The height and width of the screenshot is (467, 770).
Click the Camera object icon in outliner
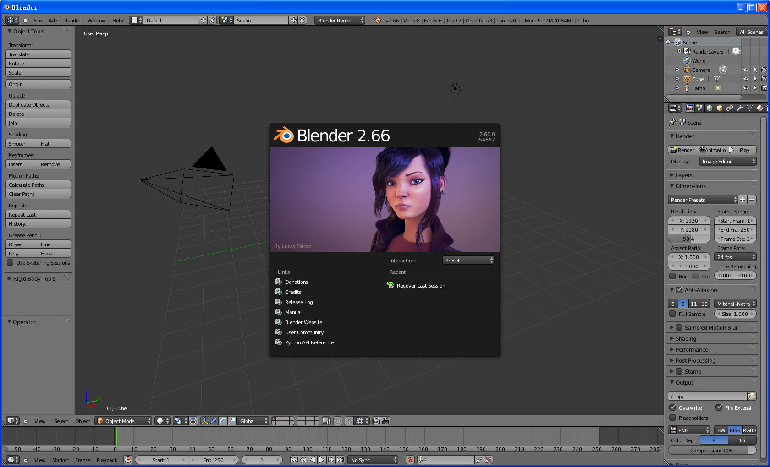click(687, 70)
